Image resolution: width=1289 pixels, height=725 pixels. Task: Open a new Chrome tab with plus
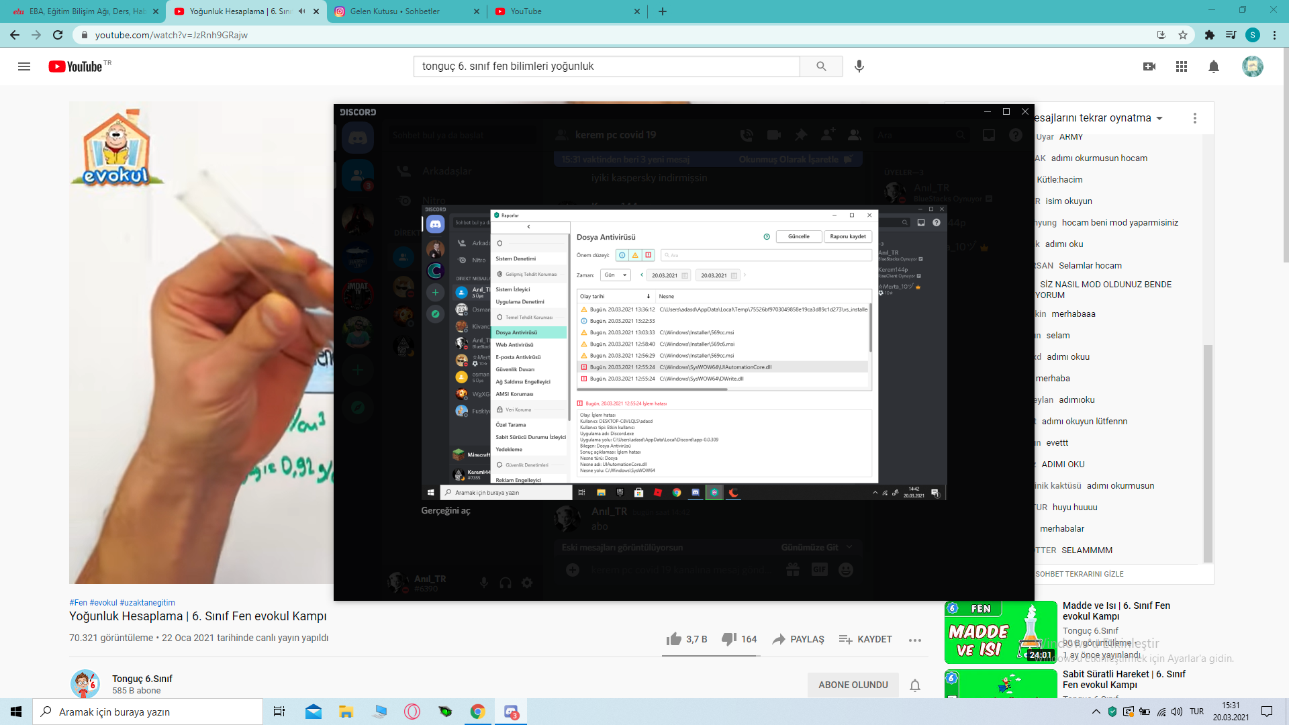coord(663,11)
